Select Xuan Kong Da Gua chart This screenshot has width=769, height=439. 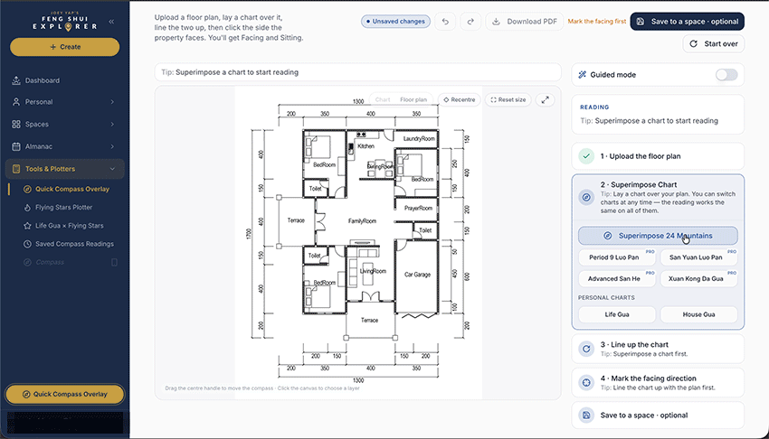click(698, 279)
